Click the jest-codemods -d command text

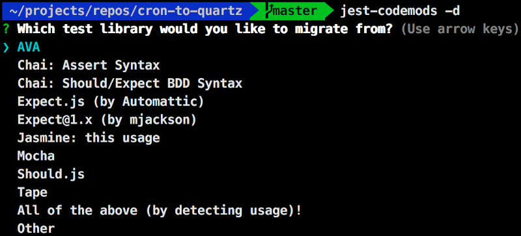[400, 11]
